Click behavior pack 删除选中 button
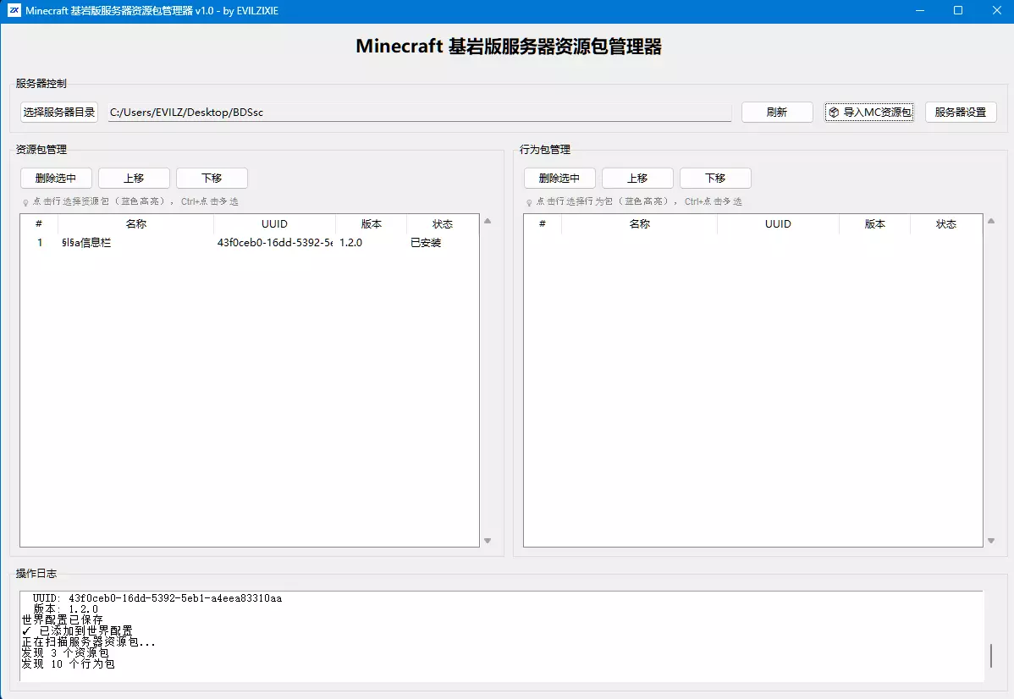Viewport: 1014px width, 699px height. point(559,178)
